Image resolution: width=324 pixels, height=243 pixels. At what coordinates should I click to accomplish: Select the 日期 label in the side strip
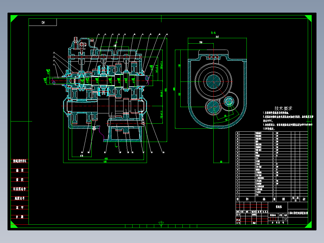[20, 217]
